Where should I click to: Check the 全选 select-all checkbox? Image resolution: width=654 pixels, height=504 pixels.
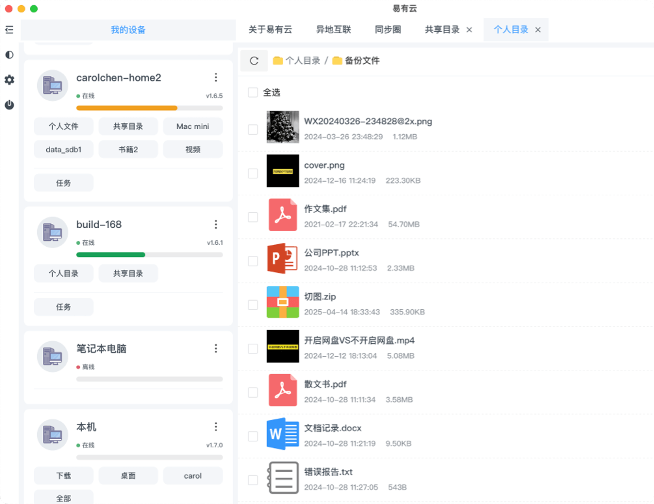tap(252, 92)
